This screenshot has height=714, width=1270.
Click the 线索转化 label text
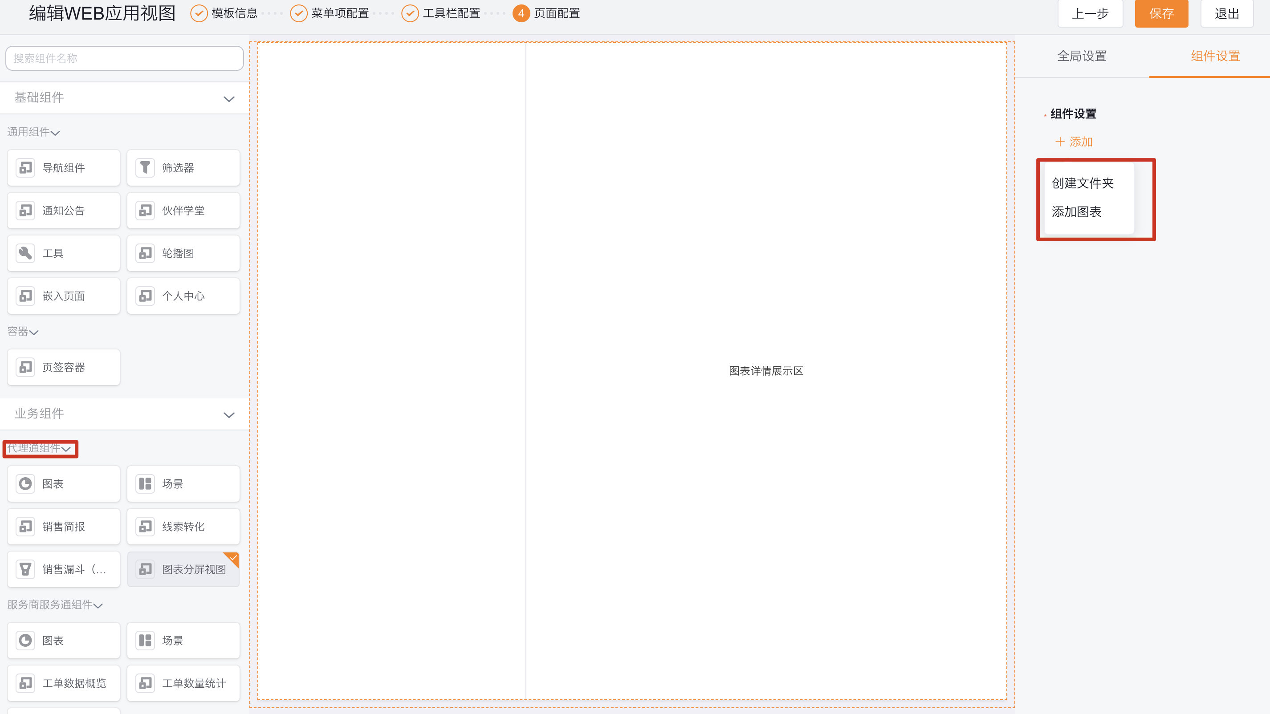tap(183, 527)
